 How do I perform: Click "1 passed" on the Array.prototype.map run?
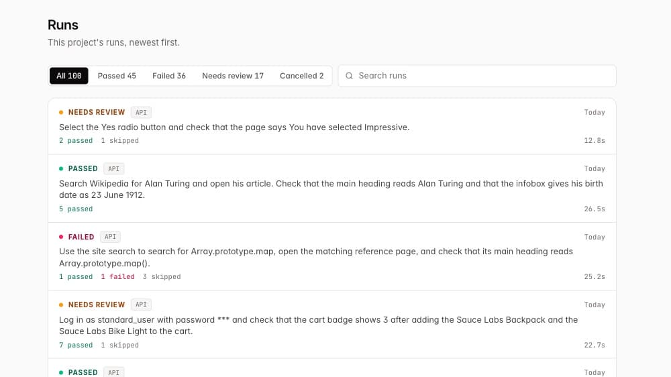76,276
